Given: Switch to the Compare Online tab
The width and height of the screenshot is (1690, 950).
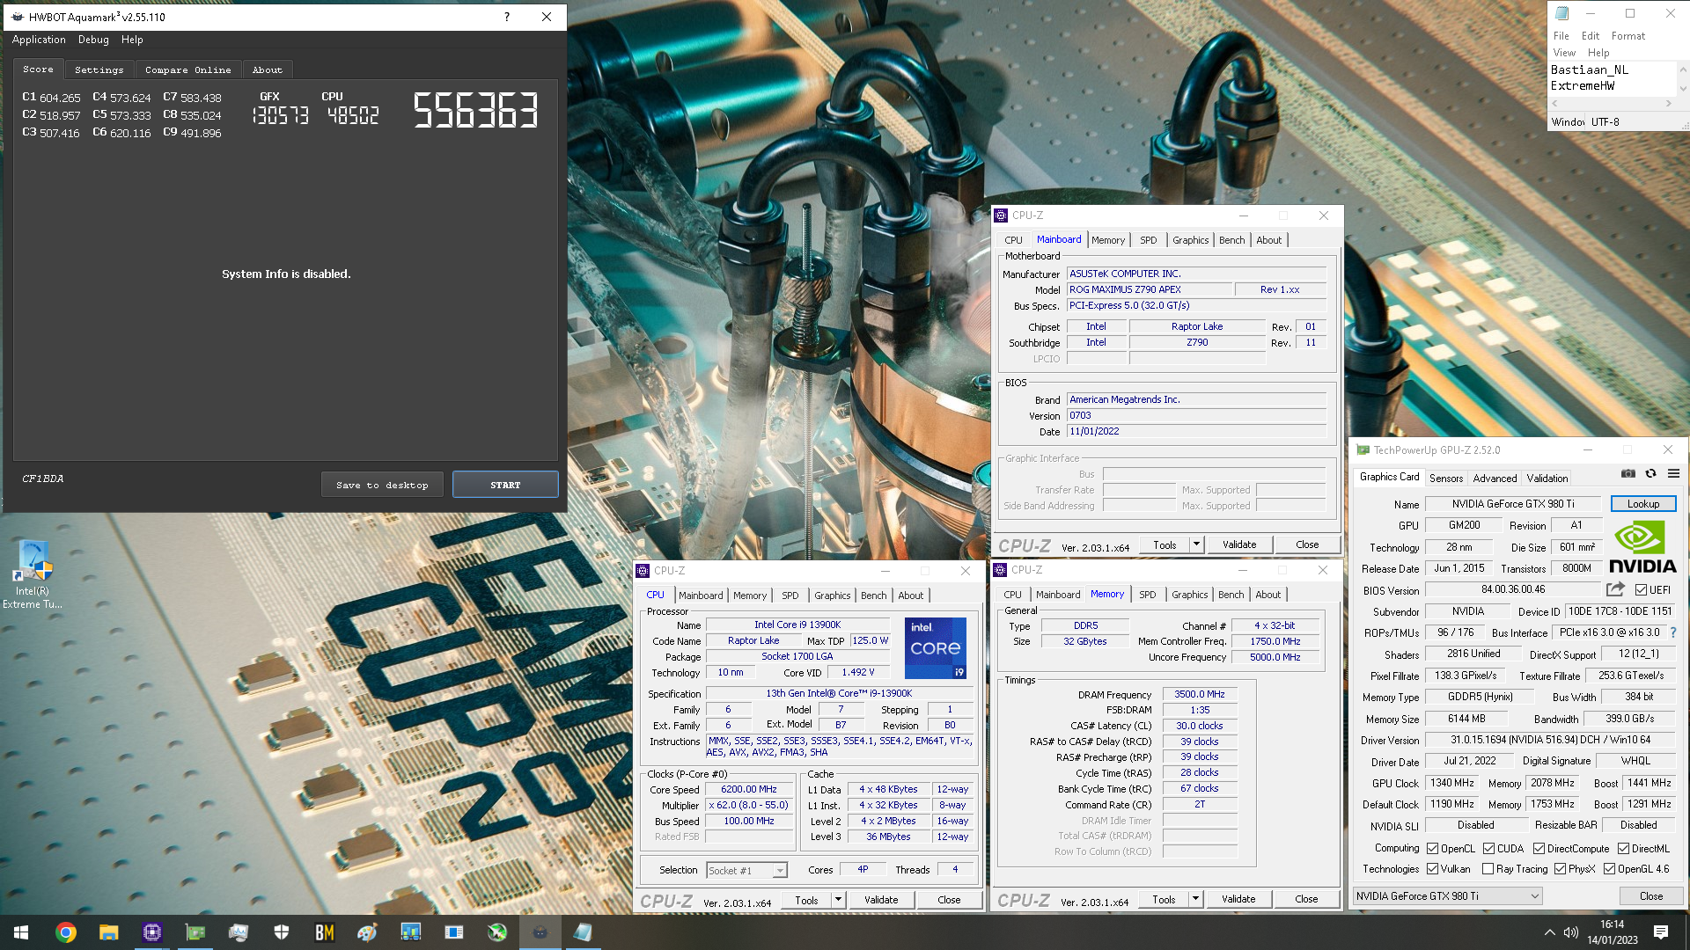Looking at the screenshot, I should tap(187, 69).
